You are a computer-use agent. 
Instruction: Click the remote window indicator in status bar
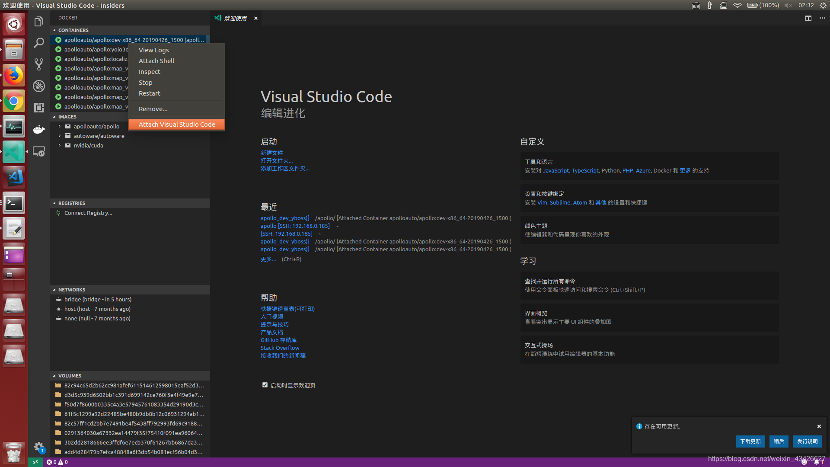point(35,462)
